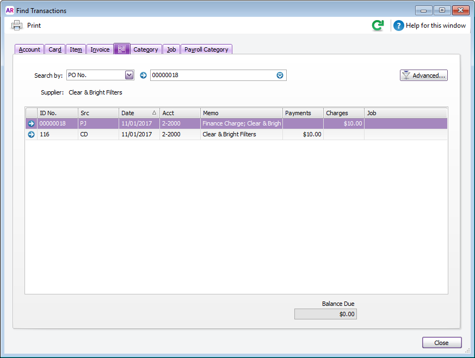The image size is (475, 358).
Task: Sort by the Date column triangle indicator
Action: click(154, 113)
